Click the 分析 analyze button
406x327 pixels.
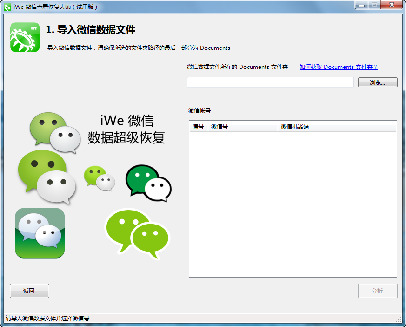coord(378,291)
